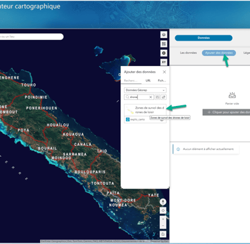This screenshot has width=250, height=244.
Task: Switch to the Recherche tab in the popup
Action: pyautogui.click(x=131, y=81)
